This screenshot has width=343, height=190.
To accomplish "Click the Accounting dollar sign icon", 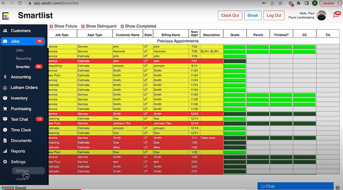I will click(x=5, y=77).
